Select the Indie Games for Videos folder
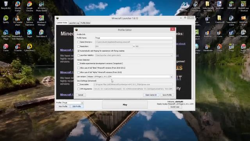 207,6
